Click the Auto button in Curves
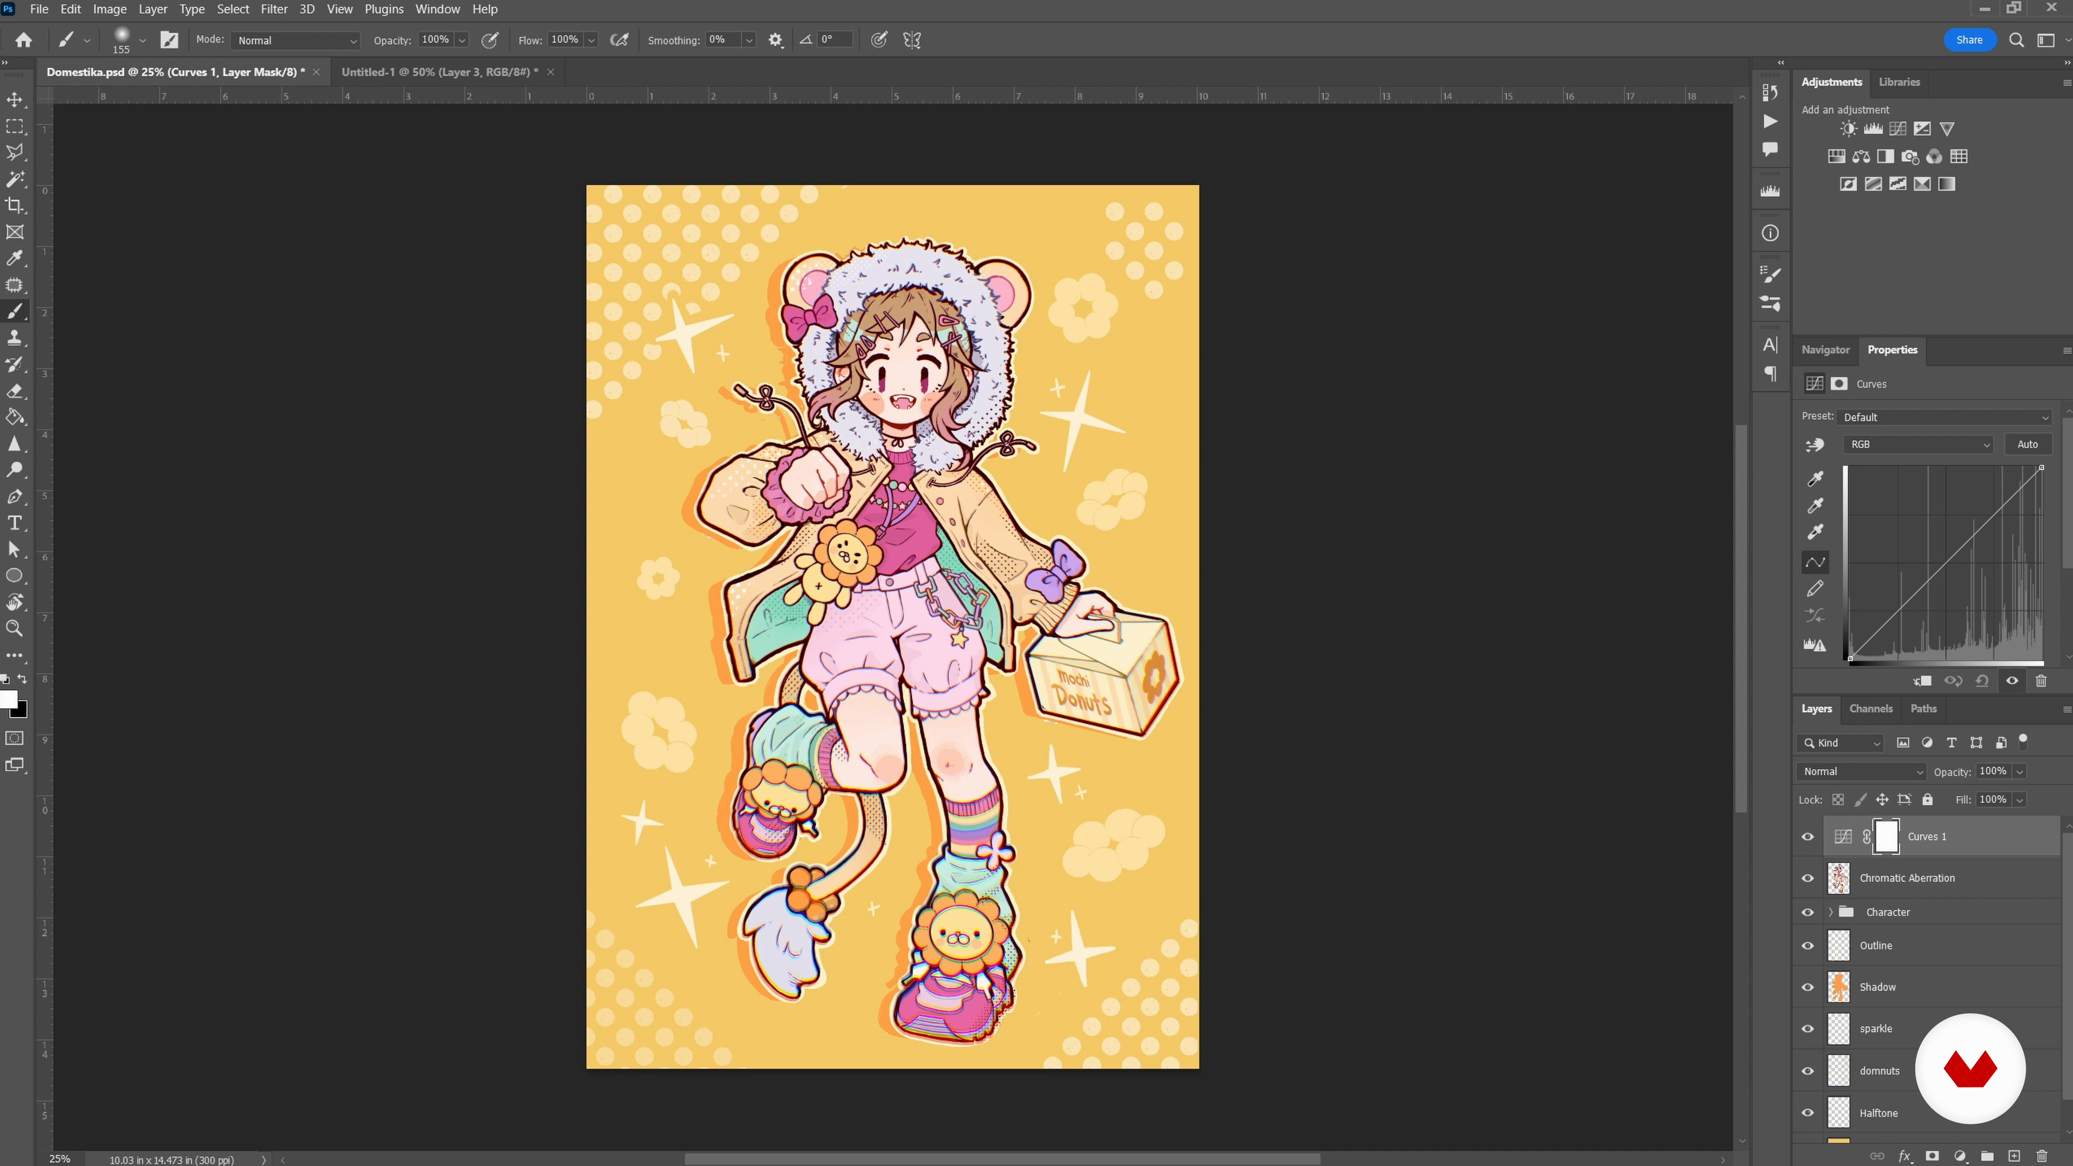 click(x=2027, y=444)
